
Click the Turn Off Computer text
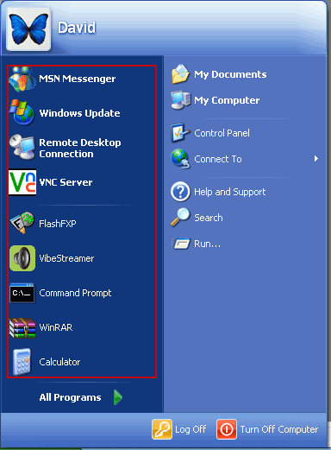[279, 429]
